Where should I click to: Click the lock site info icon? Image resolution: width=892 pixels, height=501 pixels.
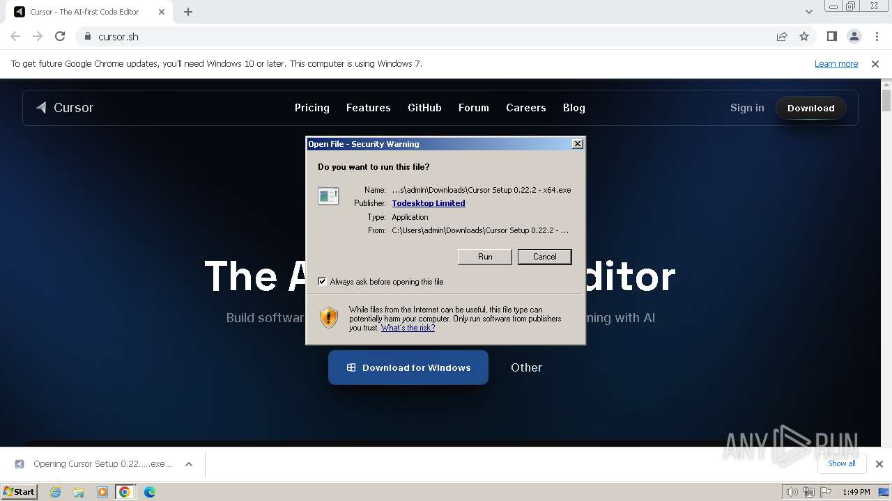pyautogui.click(x=87, y=36)
